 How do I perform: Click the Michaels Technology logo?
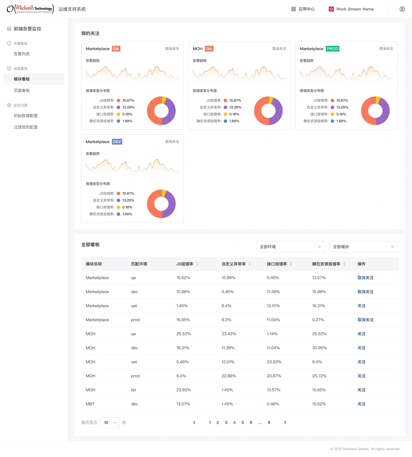[x=30, y=9]
